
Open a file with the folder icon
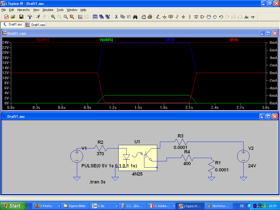point(13,17)
